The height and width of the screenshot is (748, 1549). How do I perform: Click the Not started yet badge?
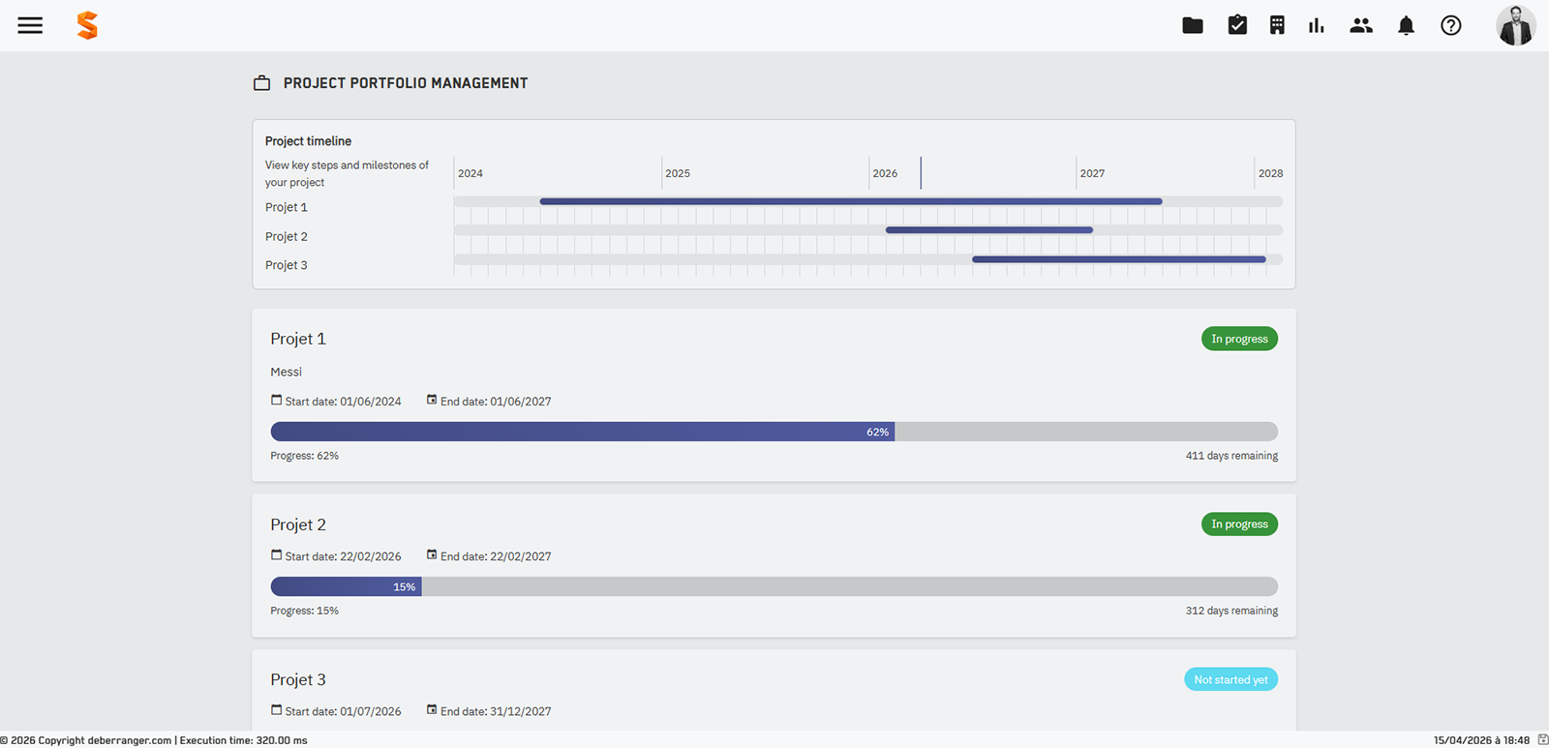[1230, 679]
